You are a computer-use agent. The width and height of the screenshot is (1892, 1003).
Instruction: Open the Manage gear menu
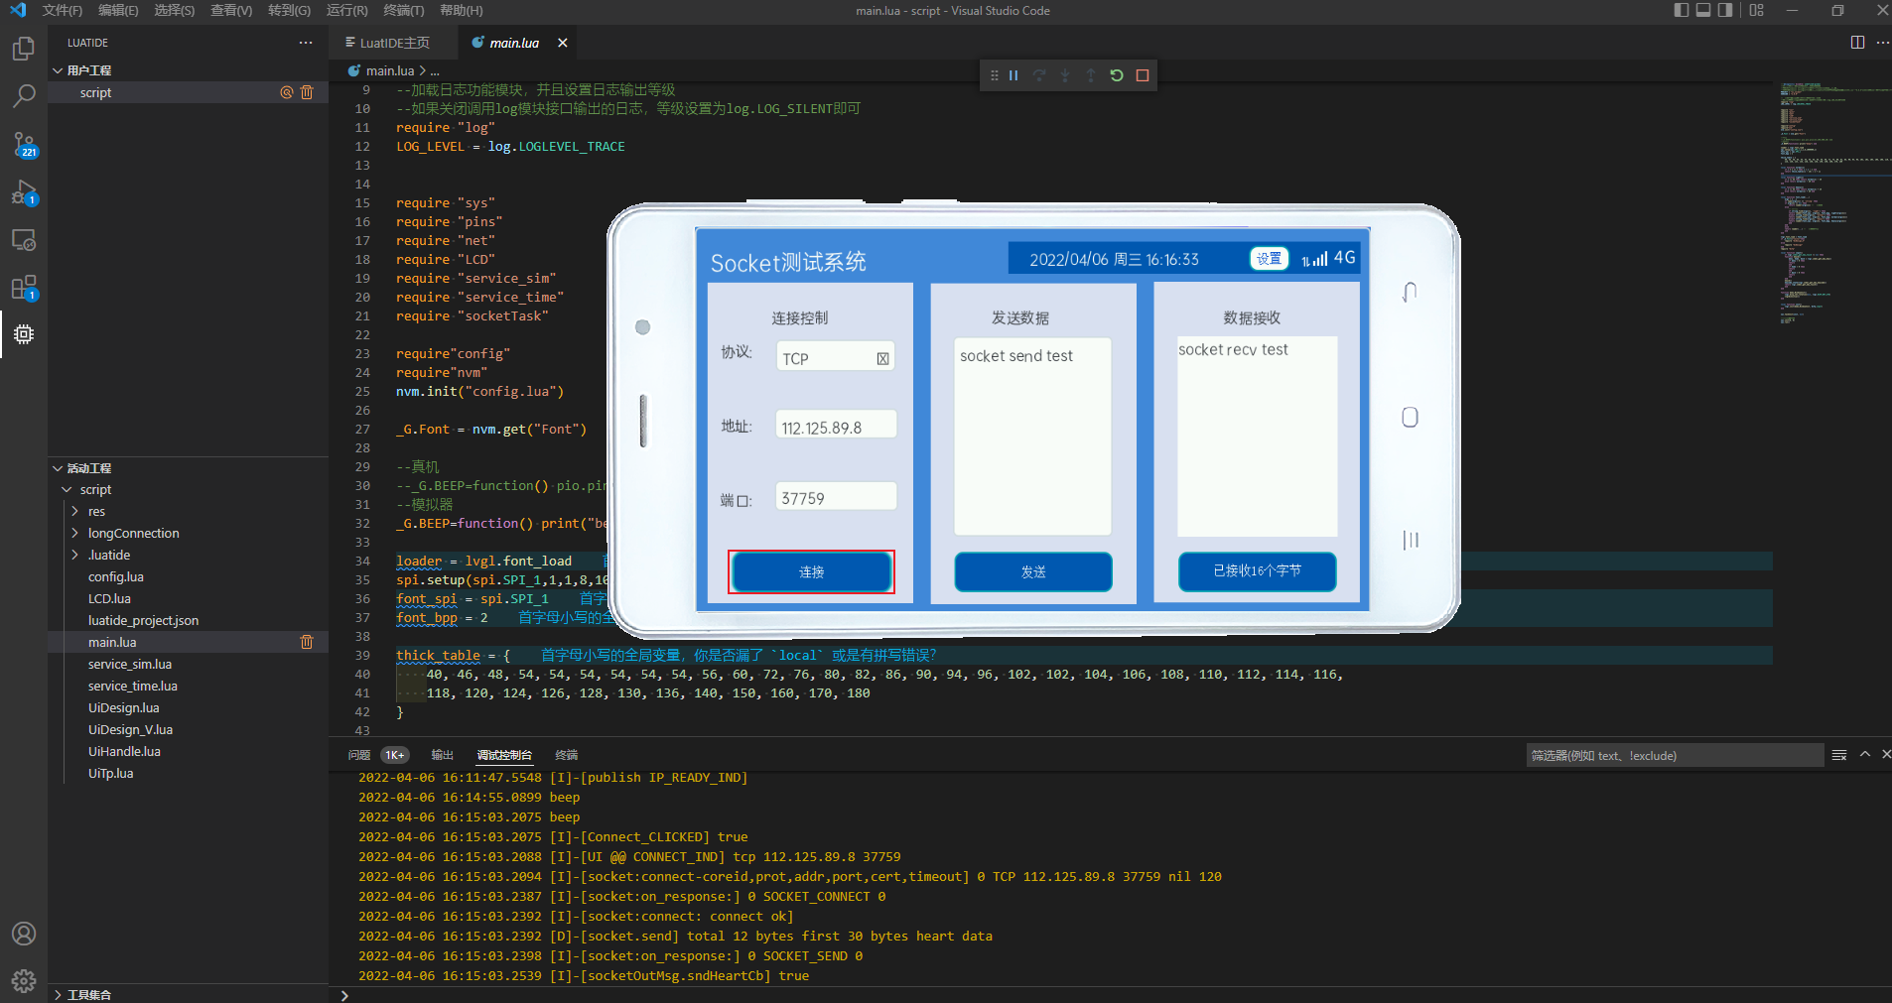pyautogui.click(x=24, y=981)
